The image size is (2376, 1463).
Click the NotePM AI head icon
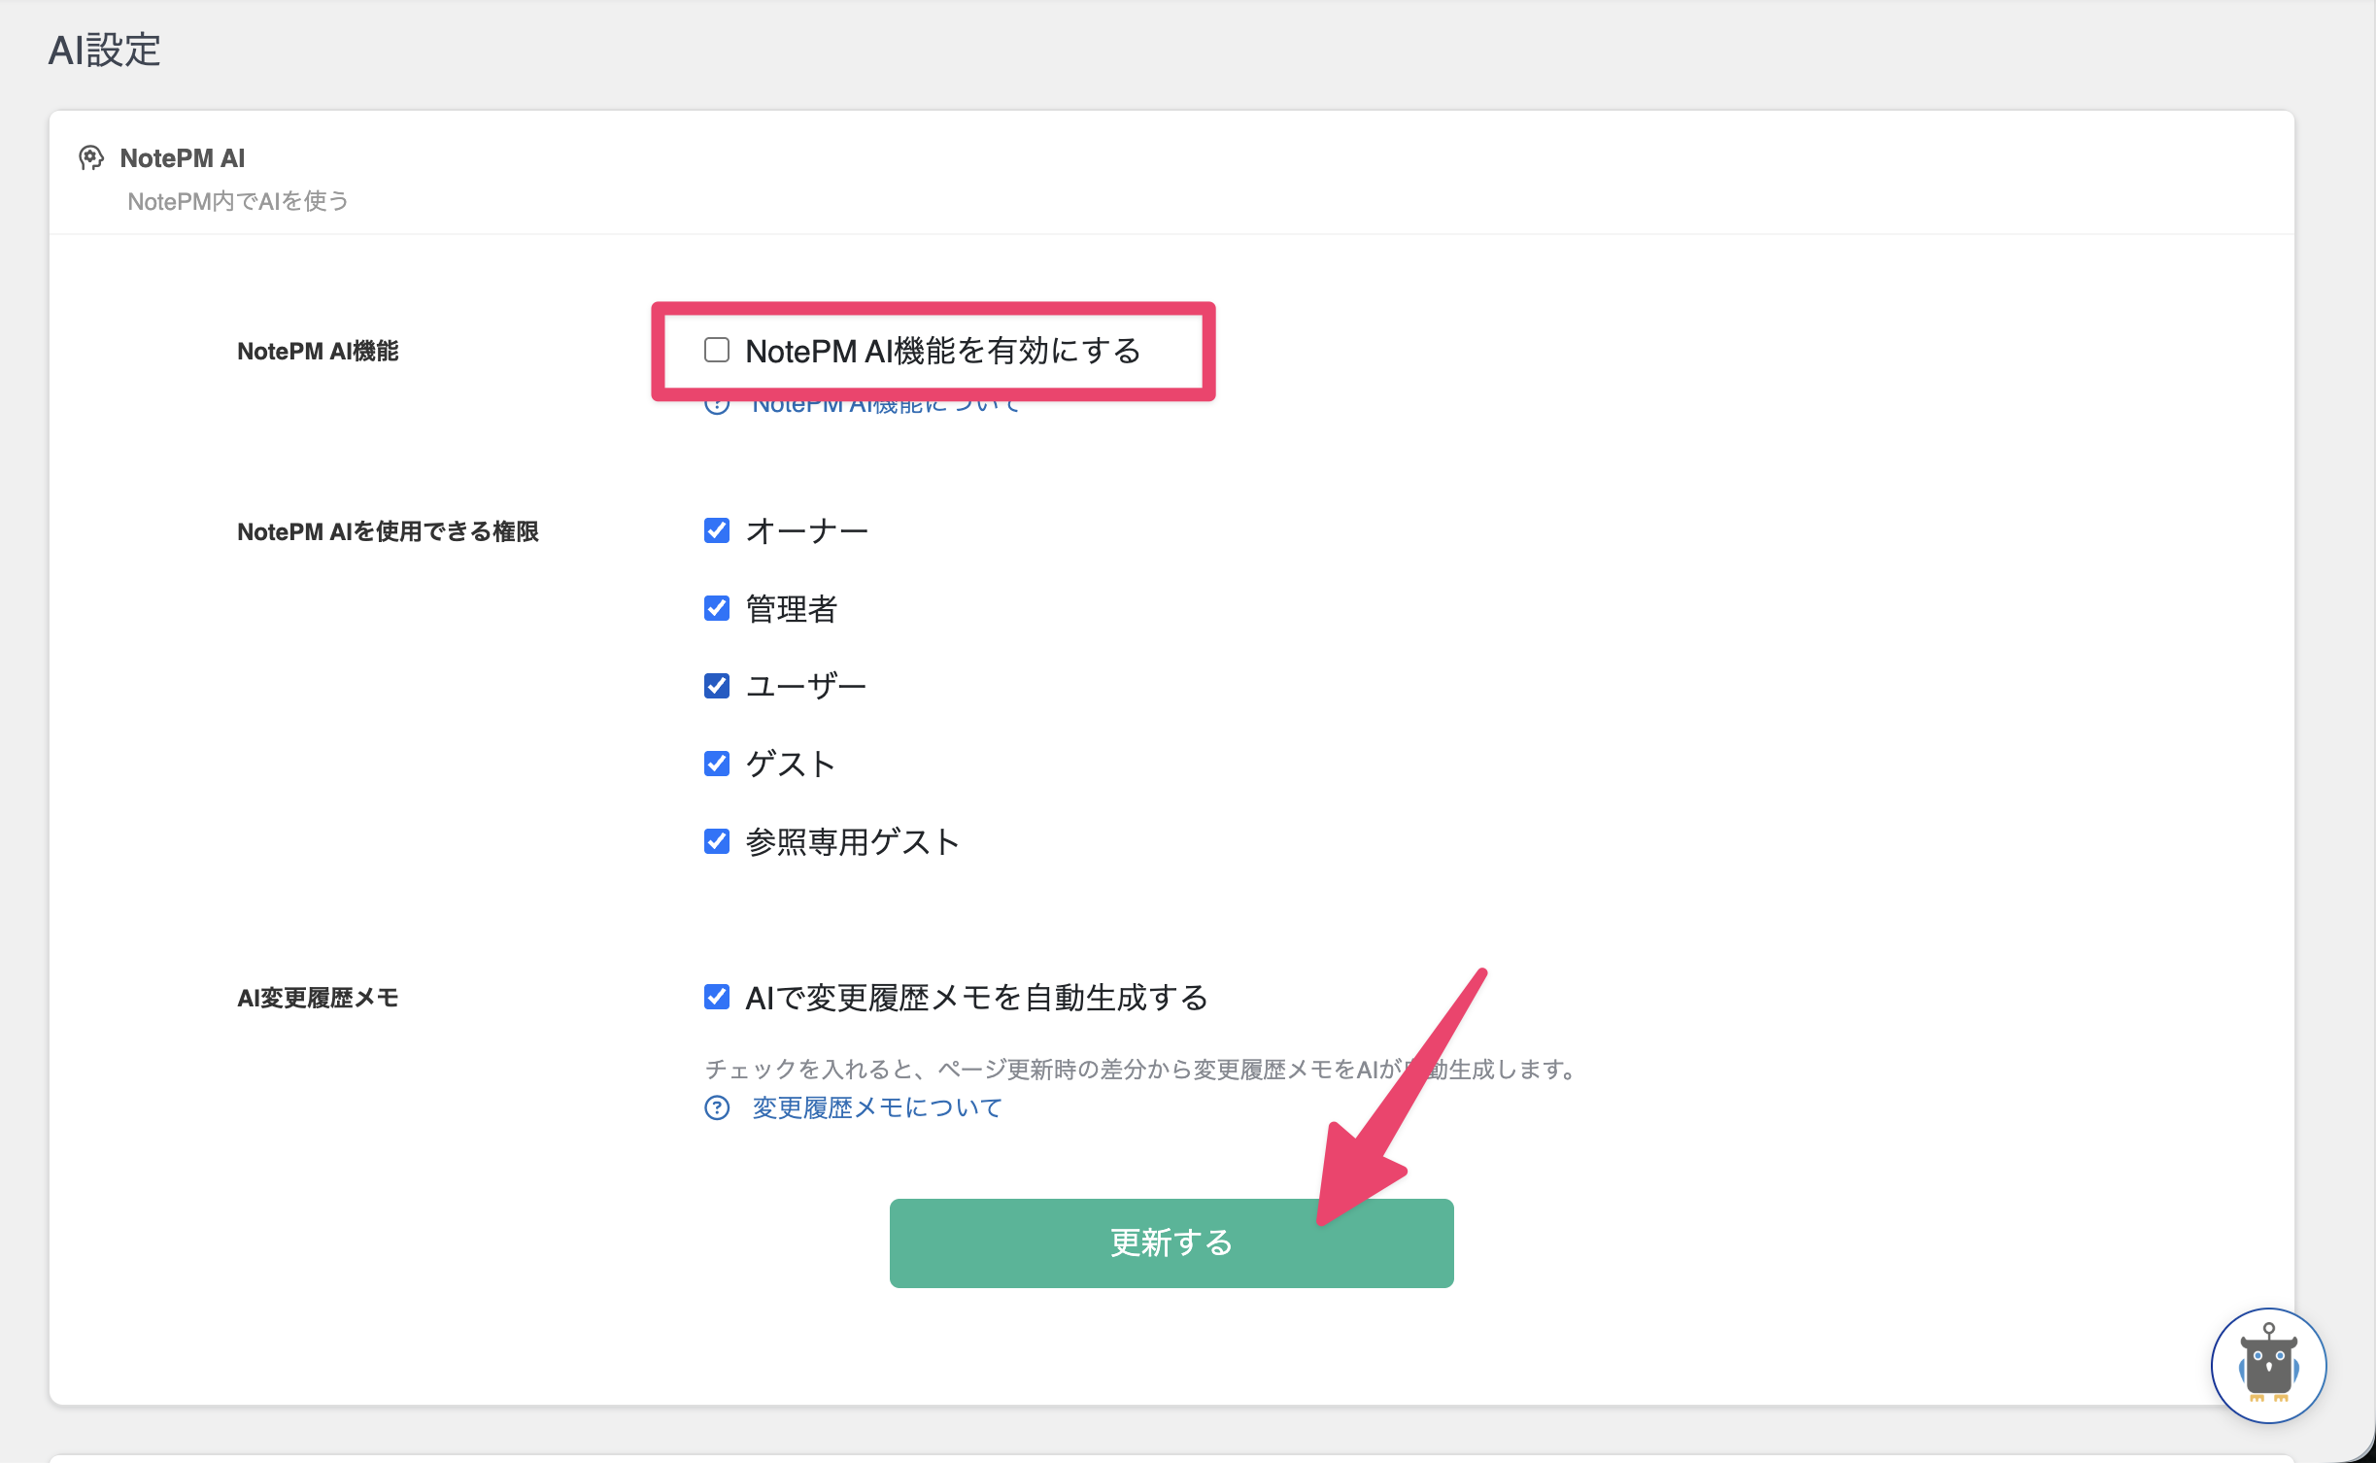point(91,157)
